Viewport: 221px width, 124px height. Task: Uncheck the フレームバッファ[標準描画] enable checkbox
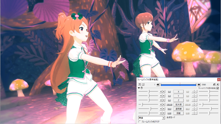tap(218, 88)
